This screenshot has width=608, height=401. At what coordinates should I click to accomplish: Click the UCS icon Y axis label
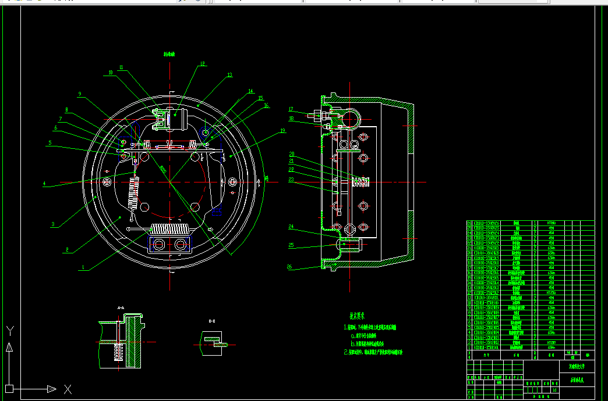(10, 331)
